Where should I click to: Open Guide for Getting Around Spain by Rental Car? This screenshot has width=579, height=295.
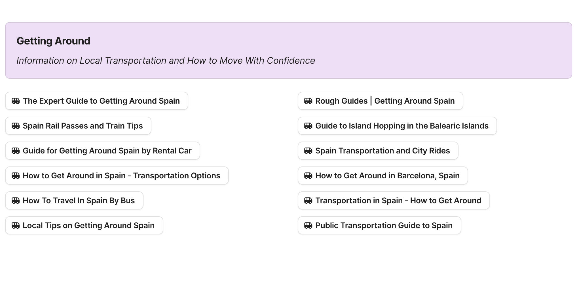point(107,151)
